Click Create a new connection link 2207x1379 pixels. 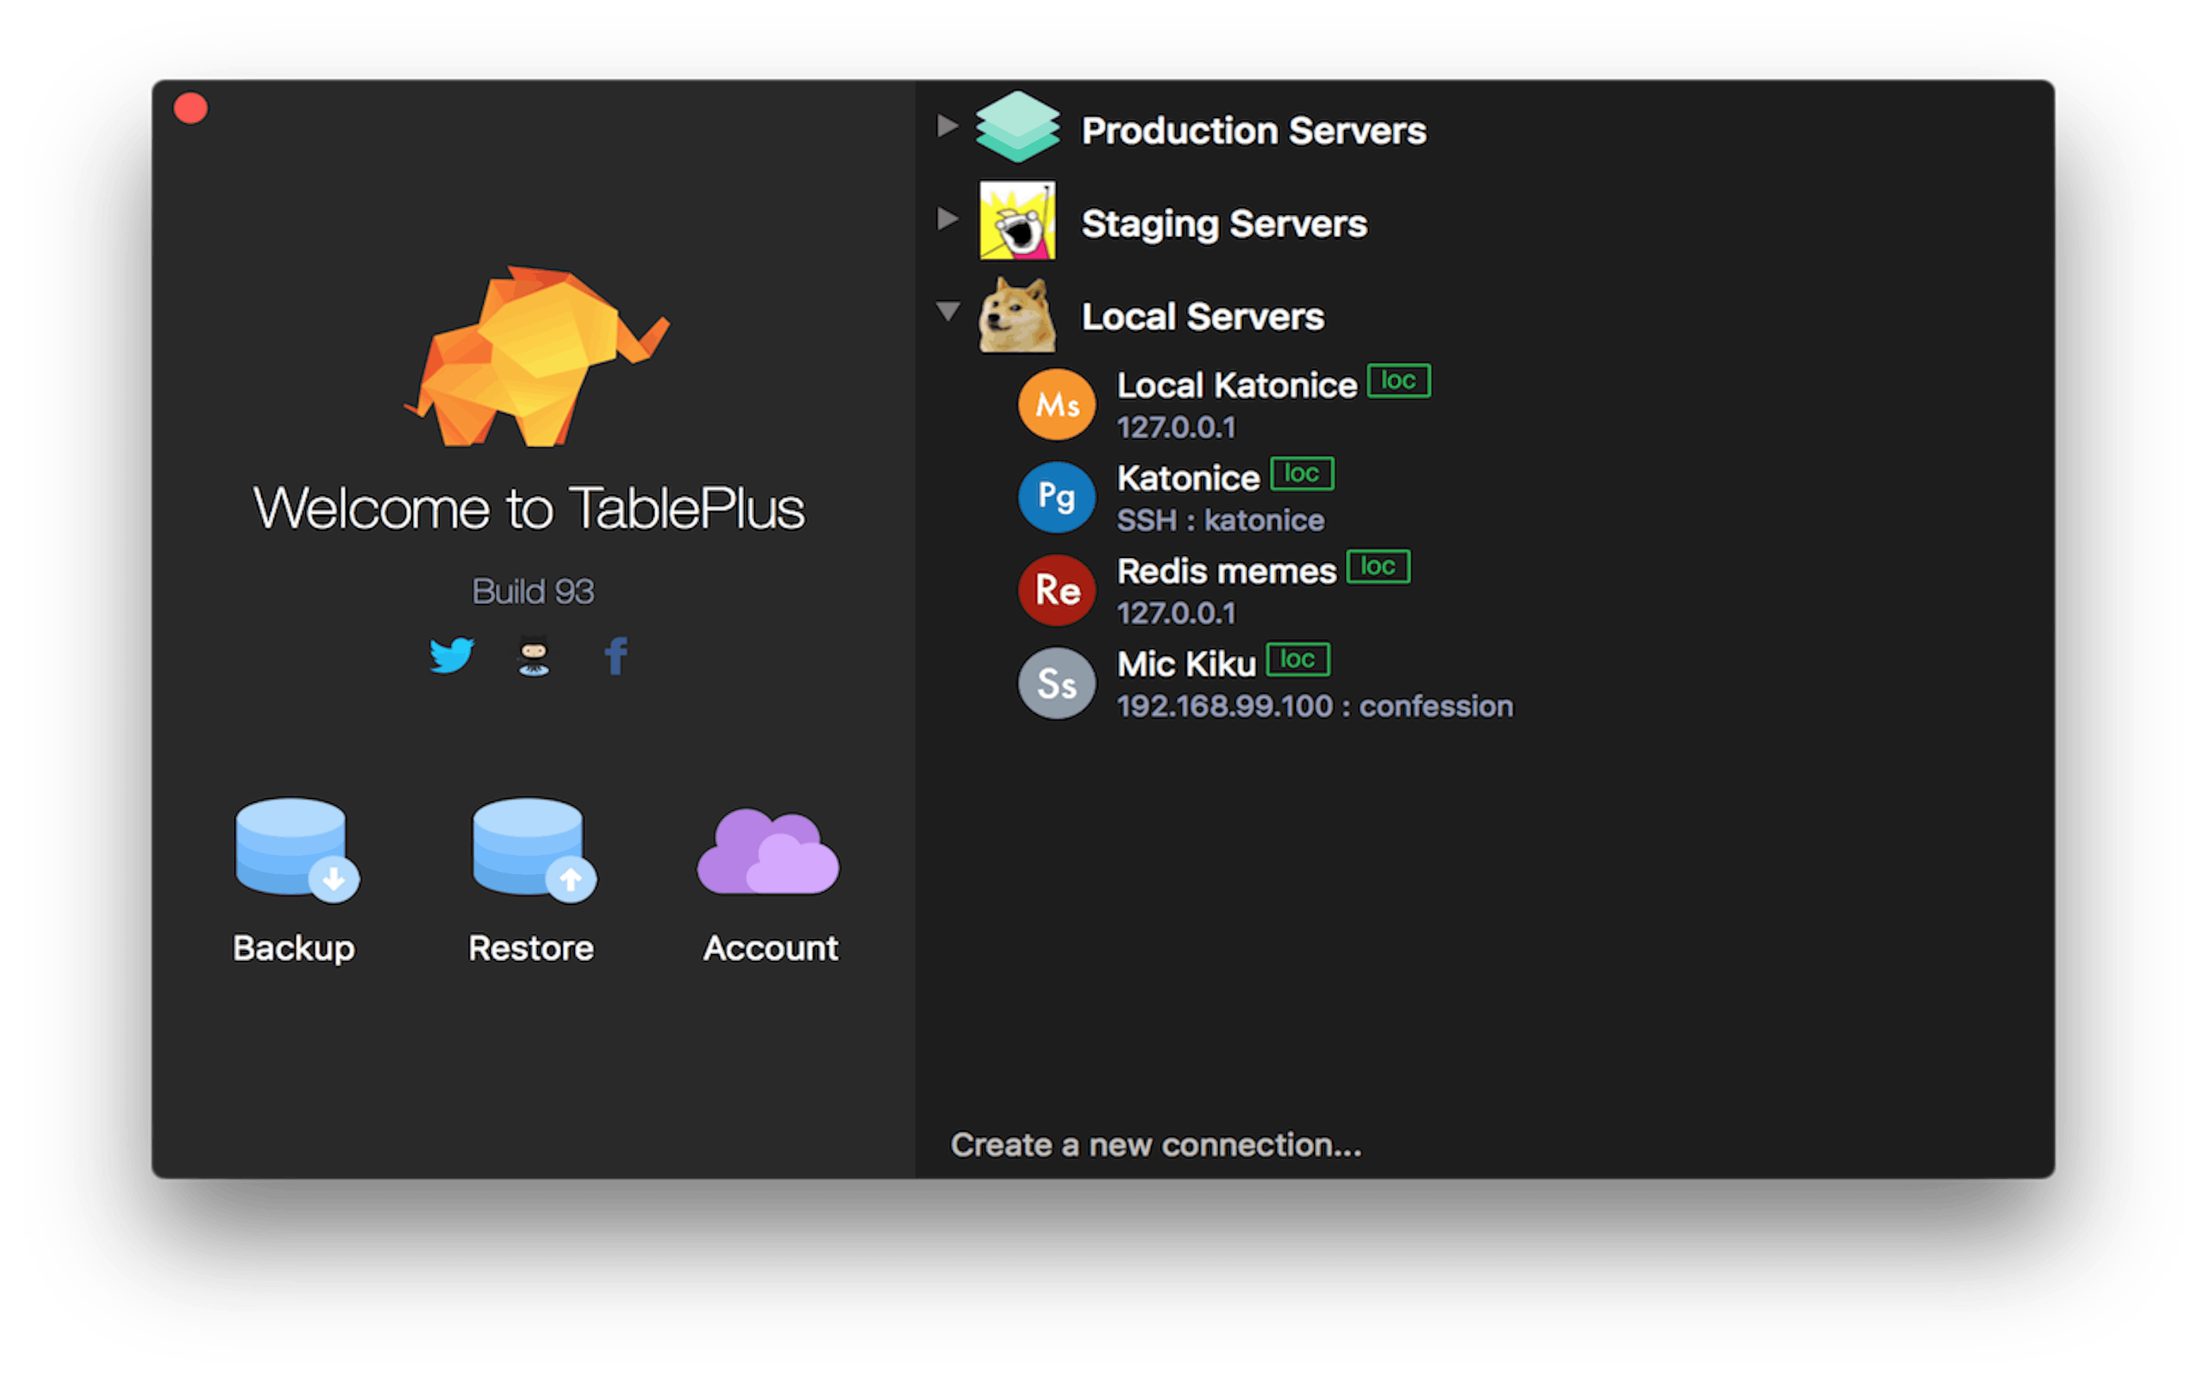tap(1157, 1146)
